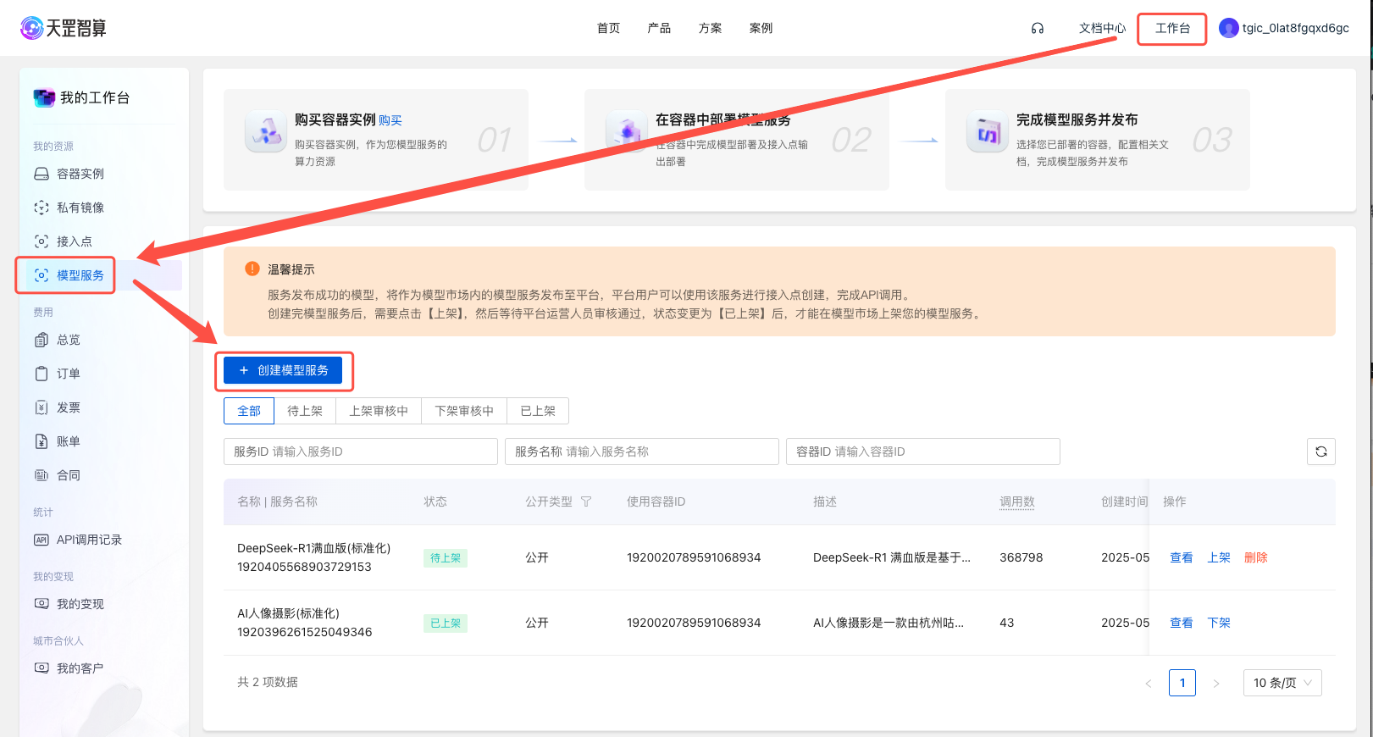The image size is (1373, 737).
Task: Click the 在容器中部署模型服务 step icon
Action: tap(627, 132)
